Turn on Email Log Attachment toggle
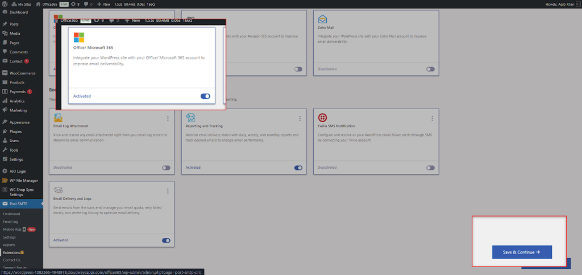This screenshot has width=582, height=275. point(166,168)
